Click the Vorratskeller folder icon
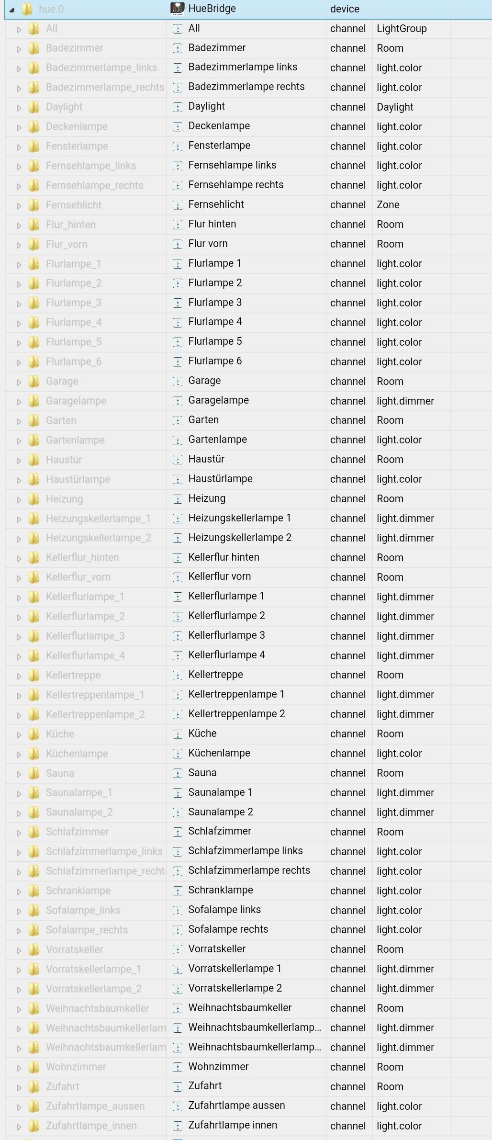This screenshot has height=1140, width=492. 34,949
